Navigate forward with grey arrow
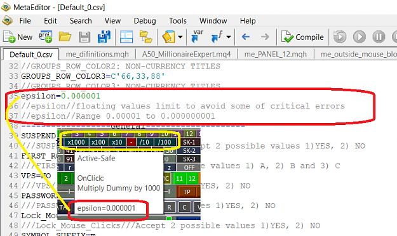Screen dimensions: 397x236 (x=265, y=37)
